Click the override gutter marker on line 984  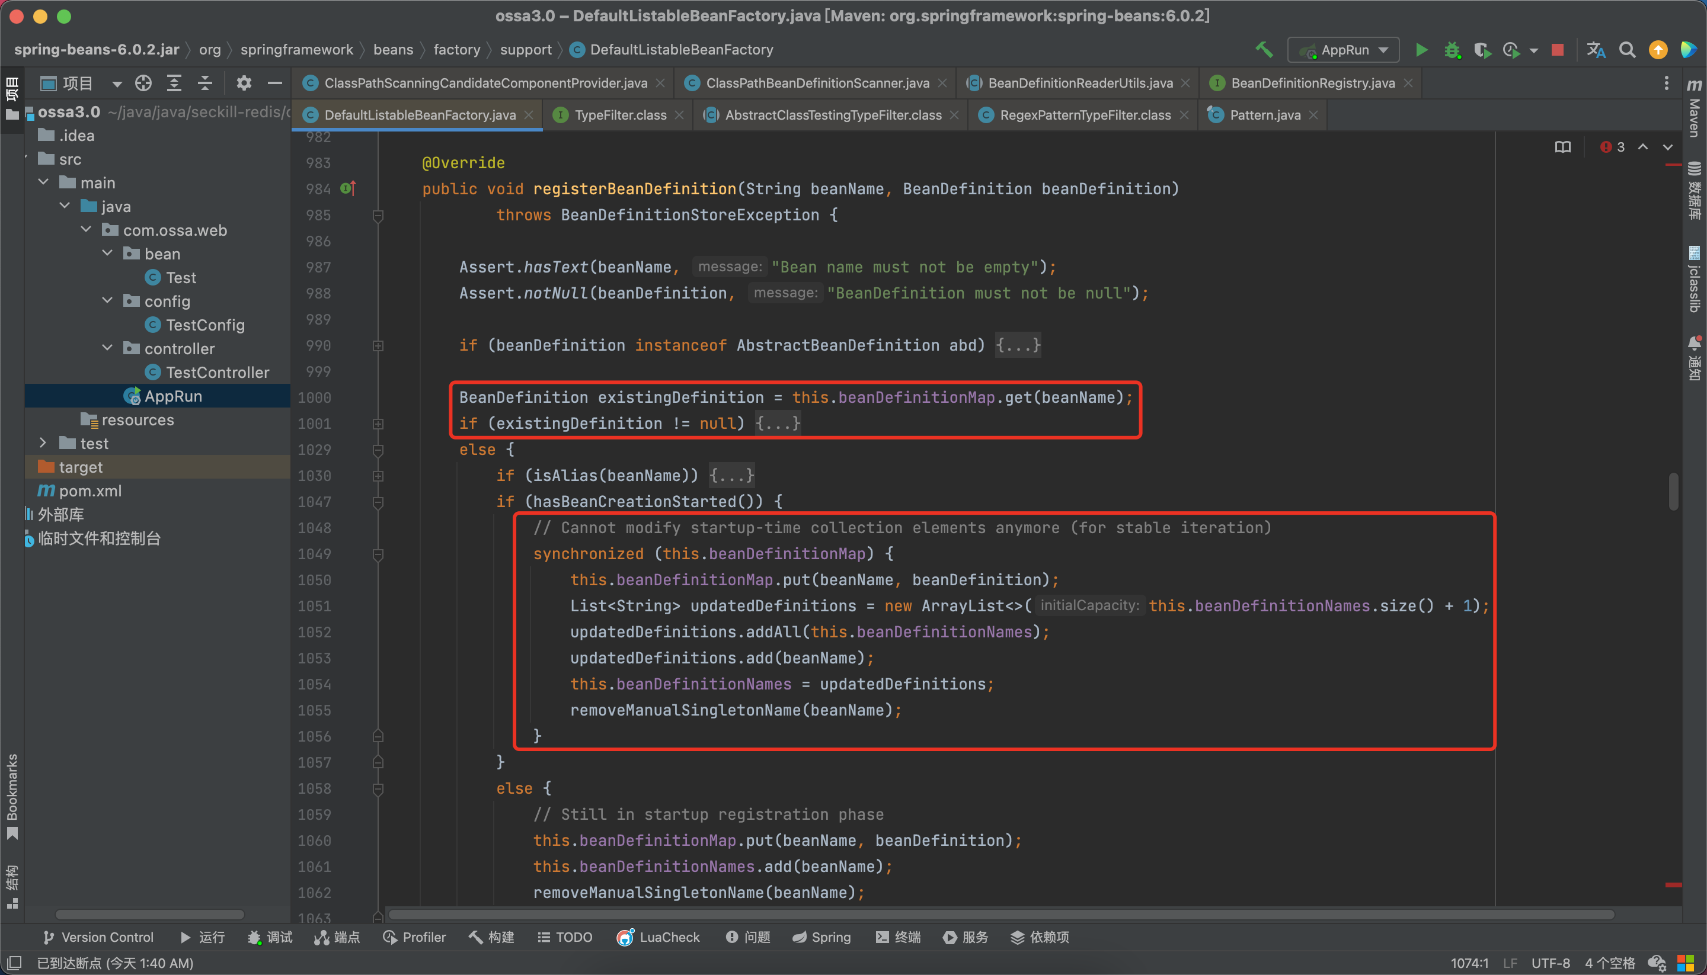pos(348,189)
